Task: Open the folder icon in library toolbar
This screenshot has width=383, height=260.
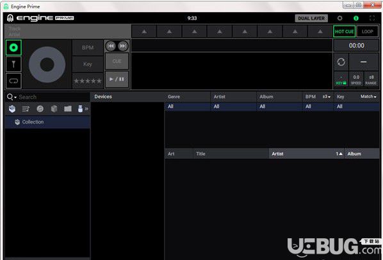Action: (x=68, y=109)
